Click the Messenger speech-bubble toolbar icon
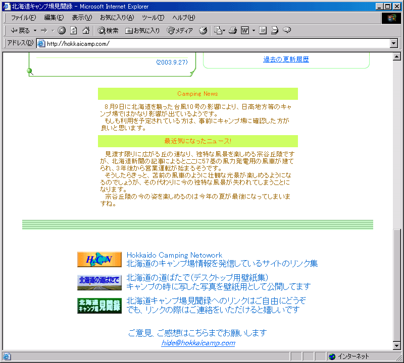Screen dimensions: 404x363 [x=287, y=30]
